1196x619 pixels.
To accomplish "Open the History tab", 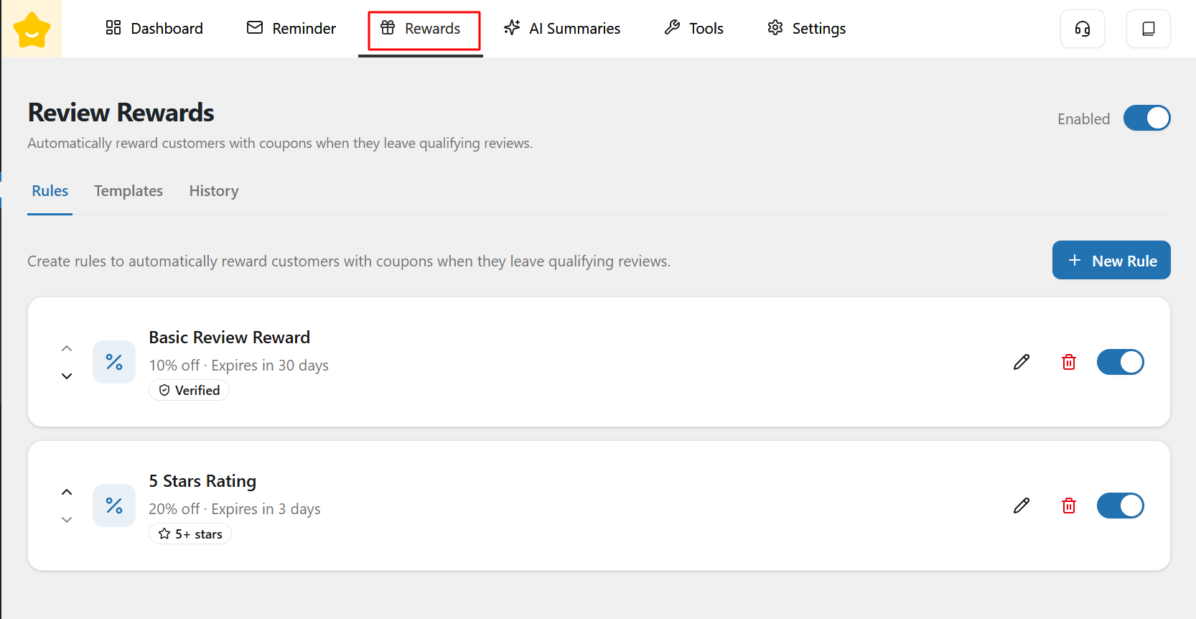I will [x=213, y=191].
